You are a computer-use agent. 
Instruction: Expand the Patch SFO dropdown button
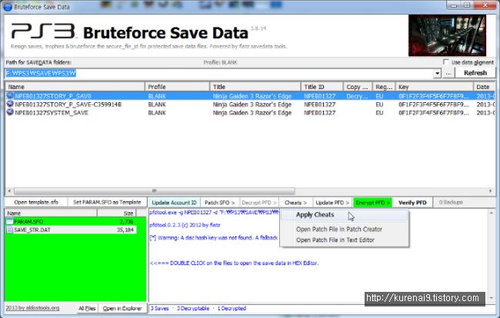pos(219,203)
